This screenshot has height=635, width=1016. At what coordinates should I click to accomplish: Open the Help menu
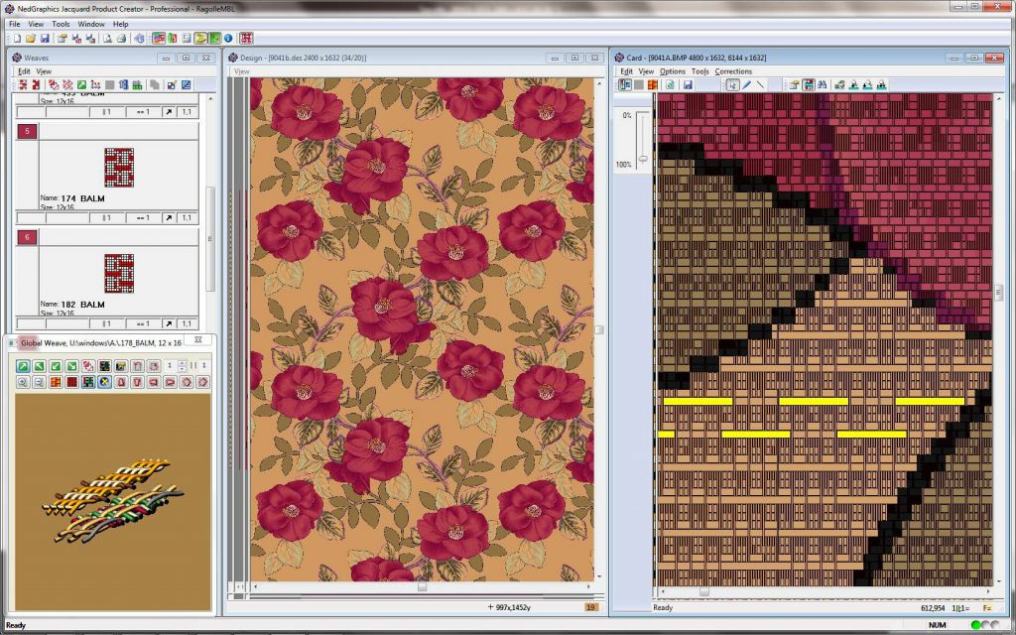coord(120,24)
